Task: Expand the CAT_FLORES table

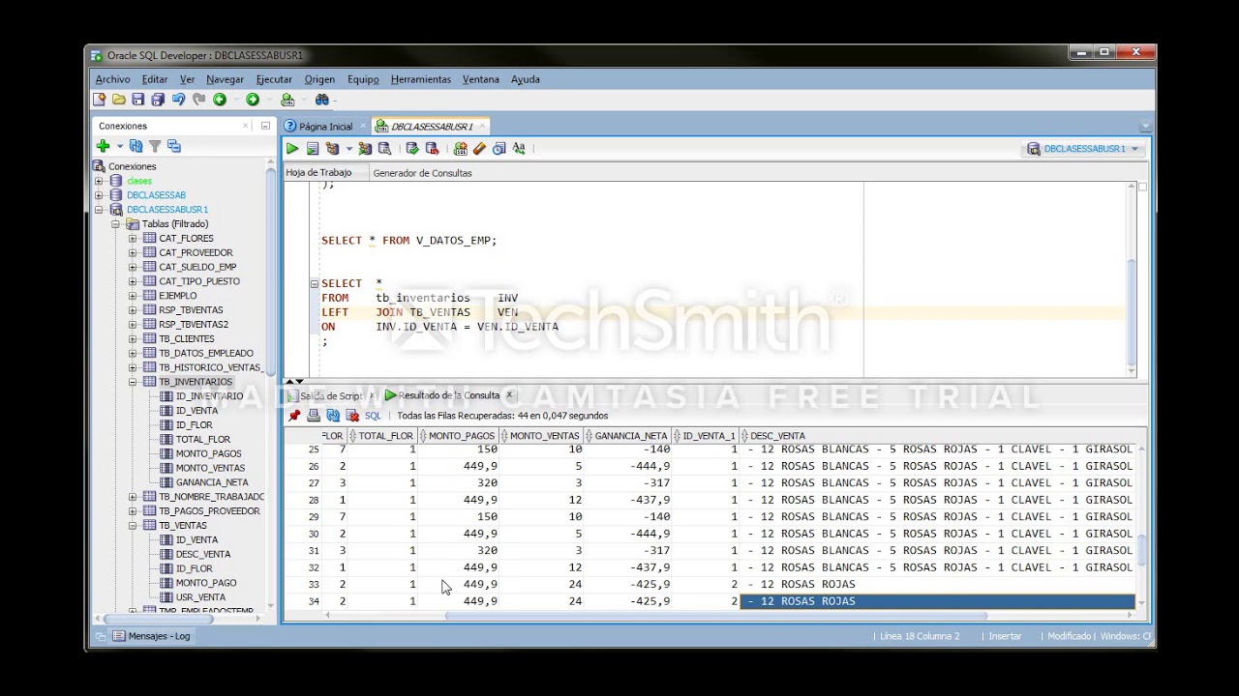Action: click(x=133, y=238)
